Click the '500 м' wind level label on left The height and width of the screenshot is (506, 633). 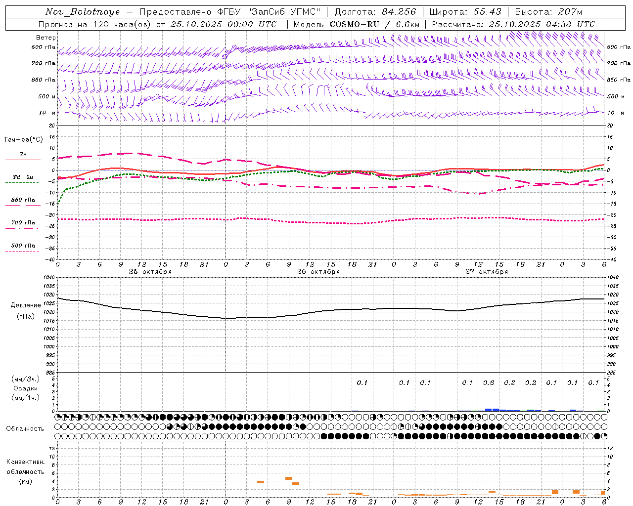pyautogui.click(x=47, y=96)
